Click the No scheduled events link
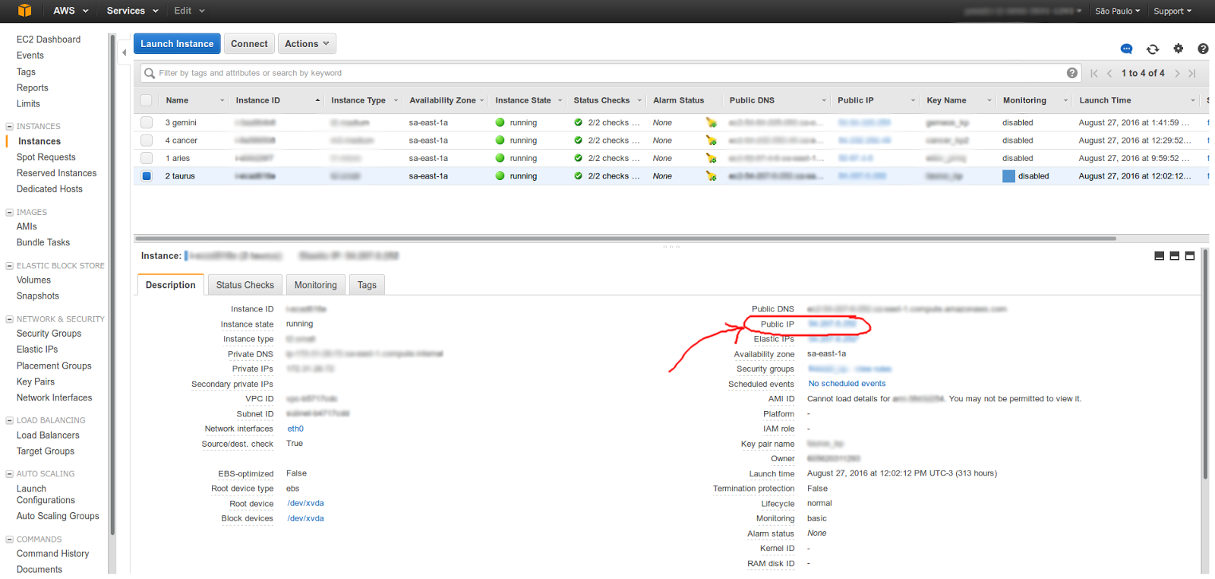Image resolution: width=1215 pixels, height=579 pixels. (x=847, y=384)
